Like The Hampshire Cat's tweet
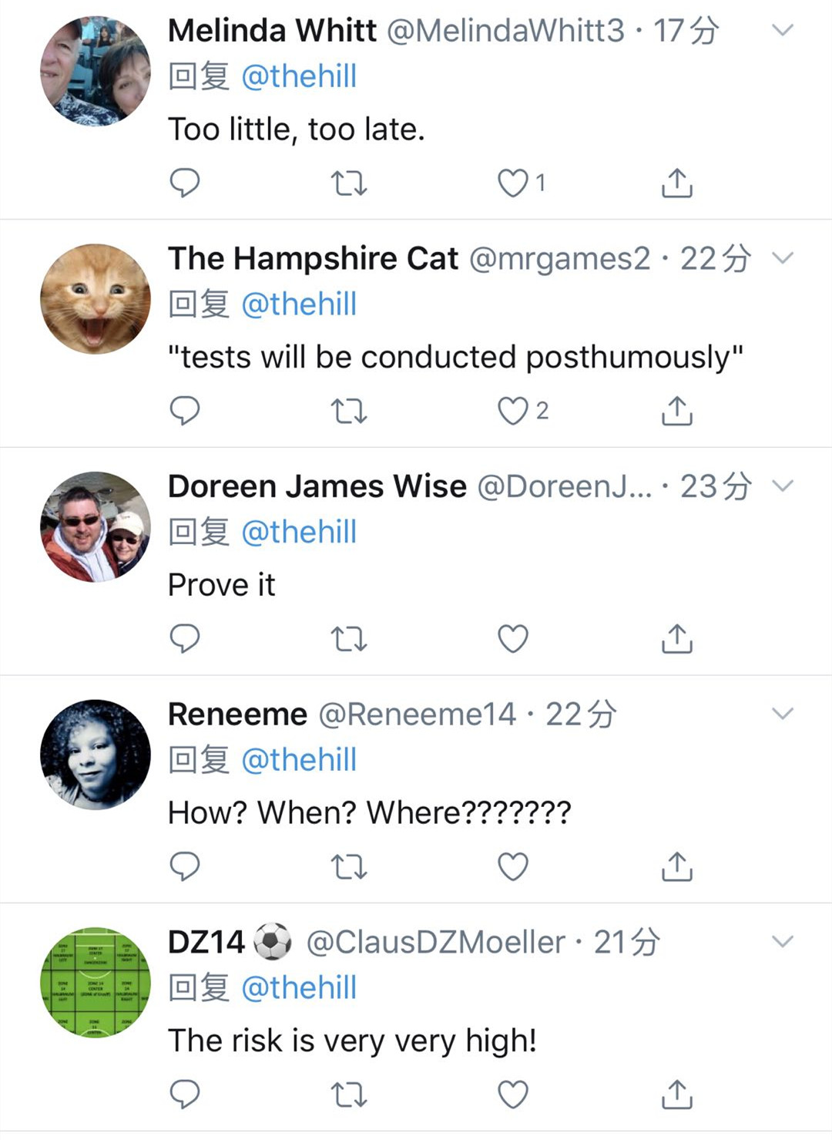832x1140 pixels. coord(513,411)
